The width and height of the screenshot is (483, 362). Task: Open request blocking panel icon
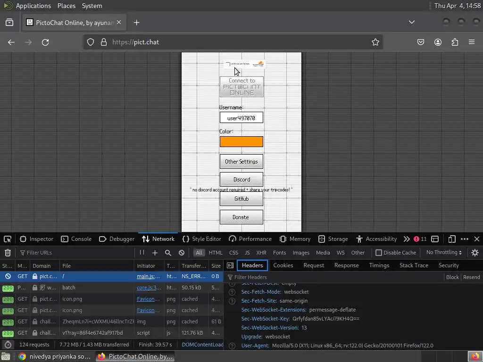point(182,253)
